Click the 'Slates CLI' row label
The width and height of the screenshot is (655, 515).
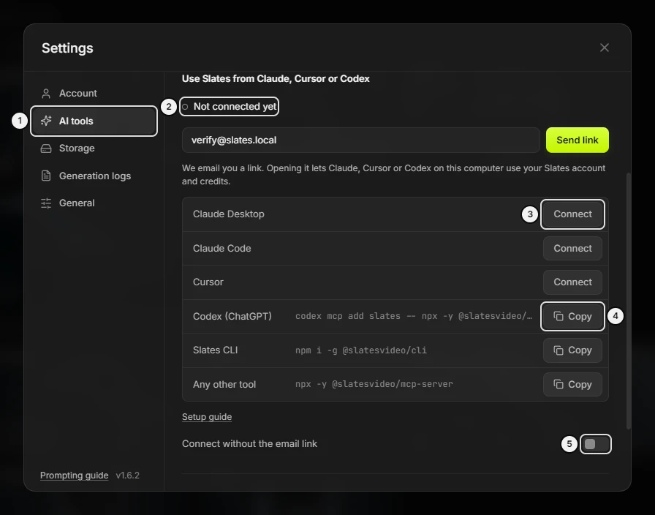coord(215,350)
